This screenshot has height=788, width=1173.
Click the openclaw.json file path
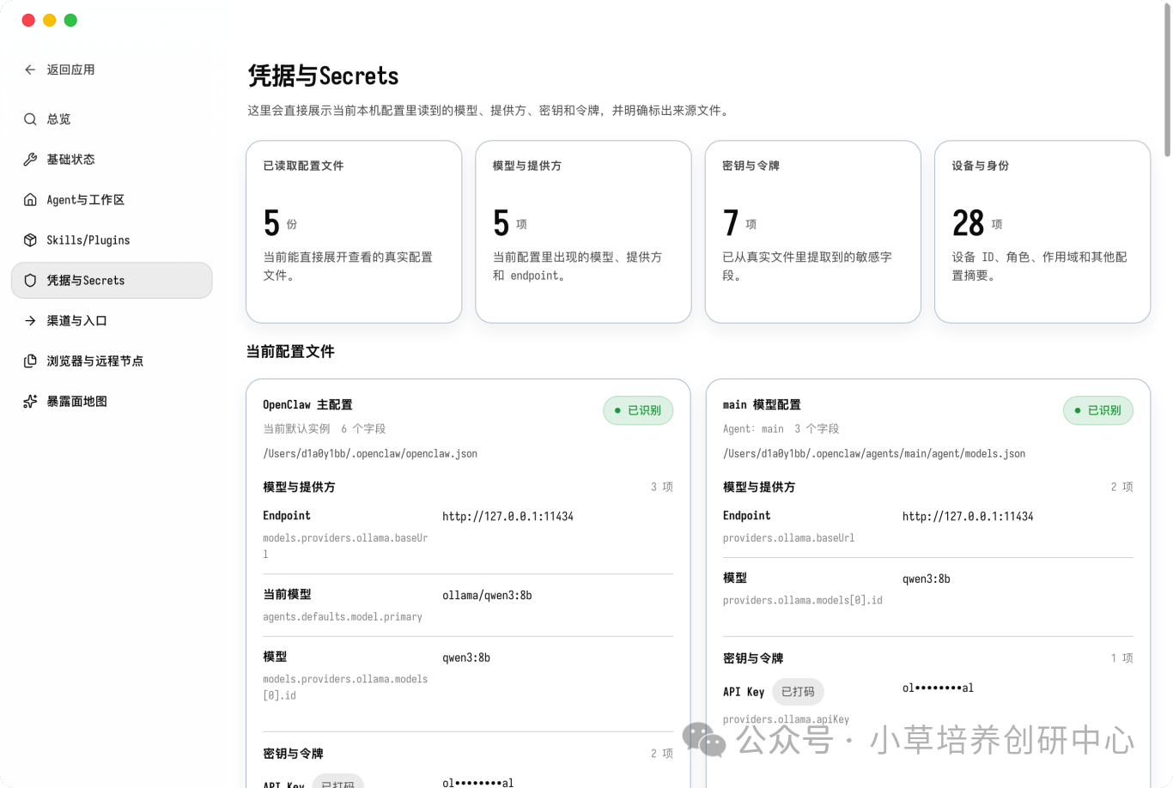click(x=370, y=453)
